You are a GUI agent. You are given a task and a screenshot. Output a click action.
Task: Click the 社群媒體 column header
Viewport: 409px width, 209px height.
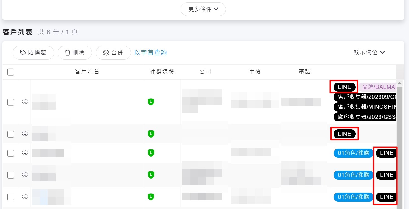point(162,72)
